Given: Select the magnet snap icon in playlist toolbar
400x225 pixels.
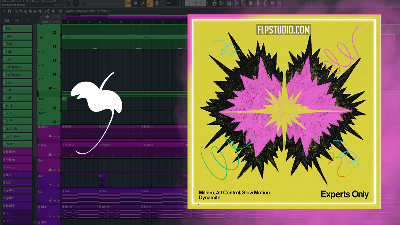Looking at the screenshot, I should (9, 11).
